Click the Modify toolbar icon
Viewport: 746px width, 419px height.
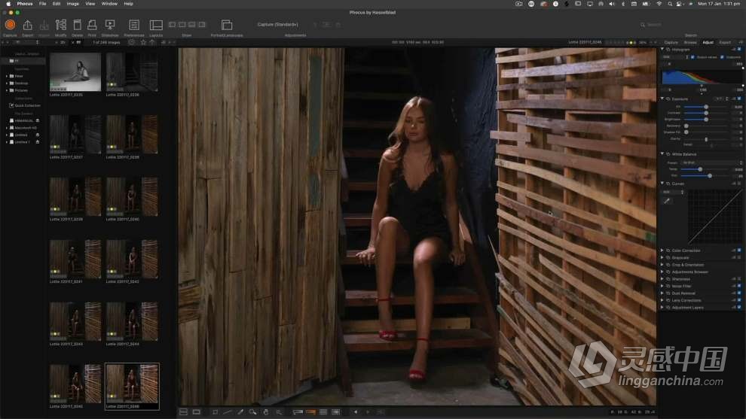[61, 25]
